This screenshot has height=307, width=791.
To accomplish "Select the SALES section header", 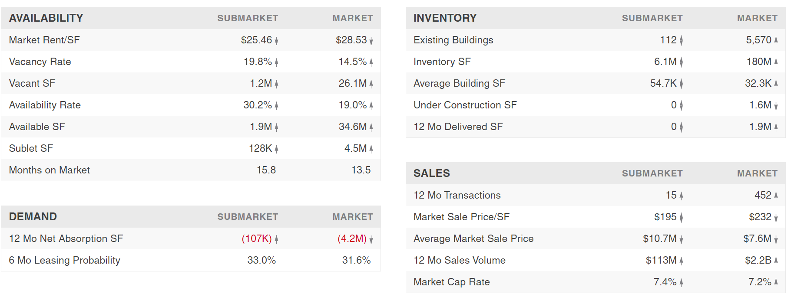I will [431, 173].
